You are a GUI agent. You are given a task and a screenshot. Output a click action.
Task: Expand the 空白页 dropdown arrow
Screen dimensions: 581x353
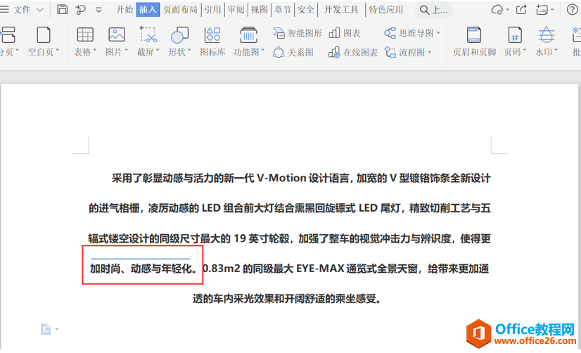point(58,50)
